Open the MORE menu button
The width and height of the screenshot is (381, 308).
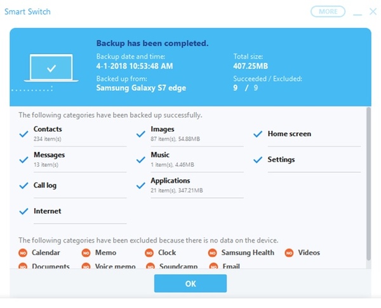328,11
